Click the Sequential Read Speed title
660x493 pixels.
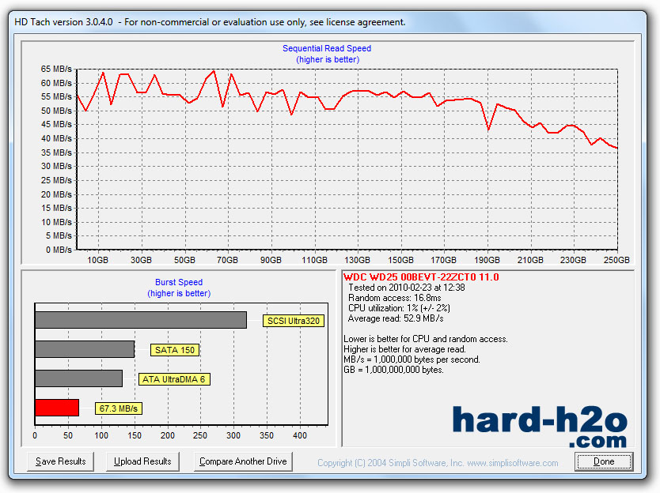(327, 48)
